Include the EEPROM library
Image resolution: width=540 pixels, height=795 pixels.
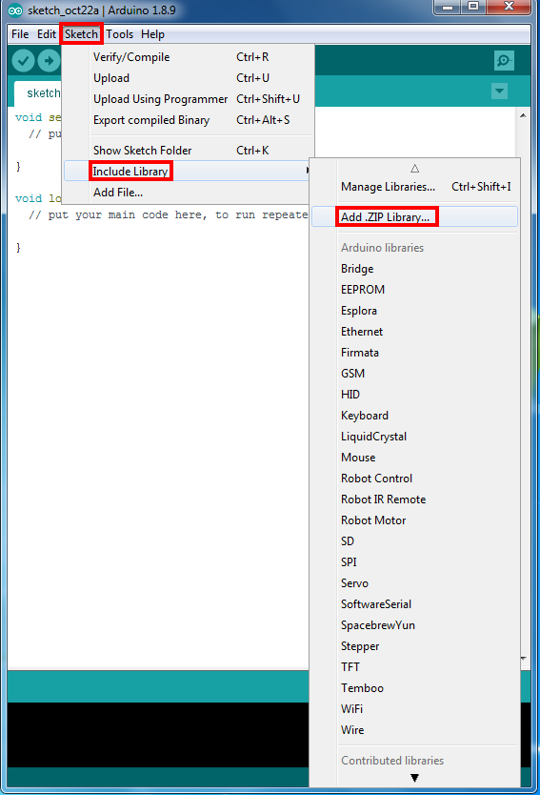[x=414, y=290]
